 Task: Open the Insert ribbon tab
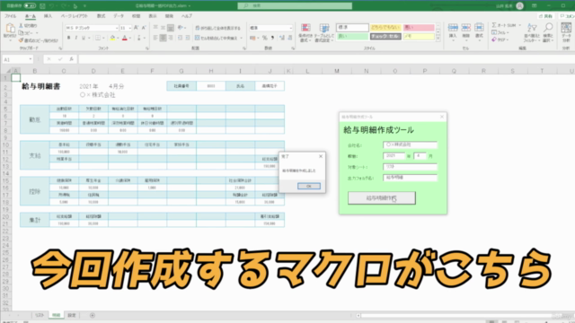48,16
